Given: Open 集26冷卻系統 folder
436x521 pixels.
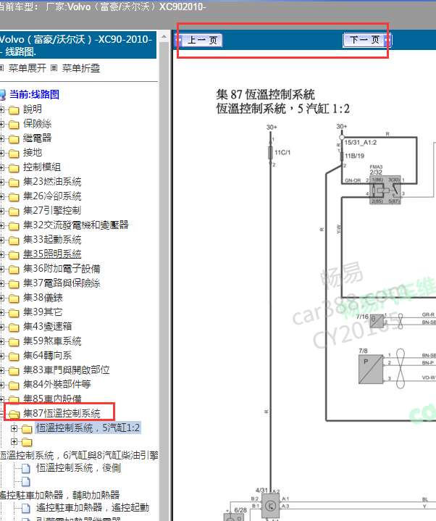Looking at the screenshot, I should [x=52, y=196].
